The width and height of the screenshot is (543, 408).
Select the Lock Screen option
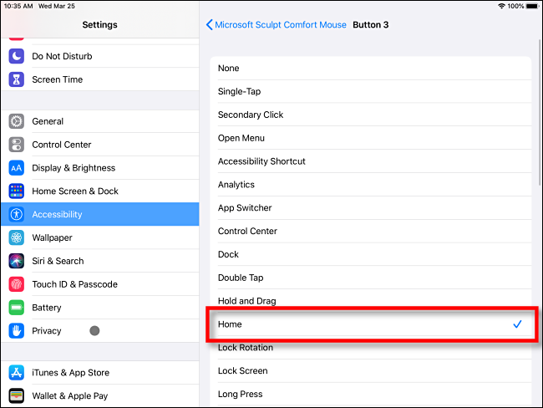click(368, 371)
